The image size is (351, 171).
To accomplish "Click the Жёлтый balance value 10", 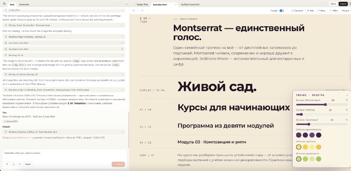I will pos(330,110).
